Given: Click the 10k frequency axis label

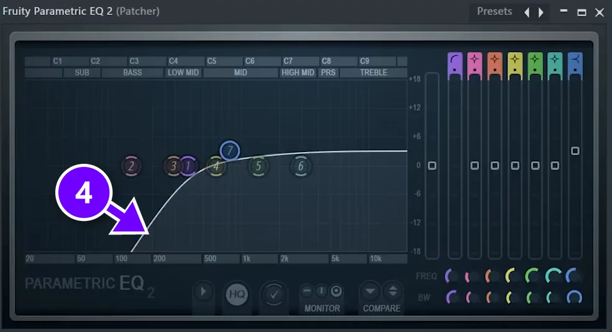Looking at the screenshot, I should pos(375,259).
